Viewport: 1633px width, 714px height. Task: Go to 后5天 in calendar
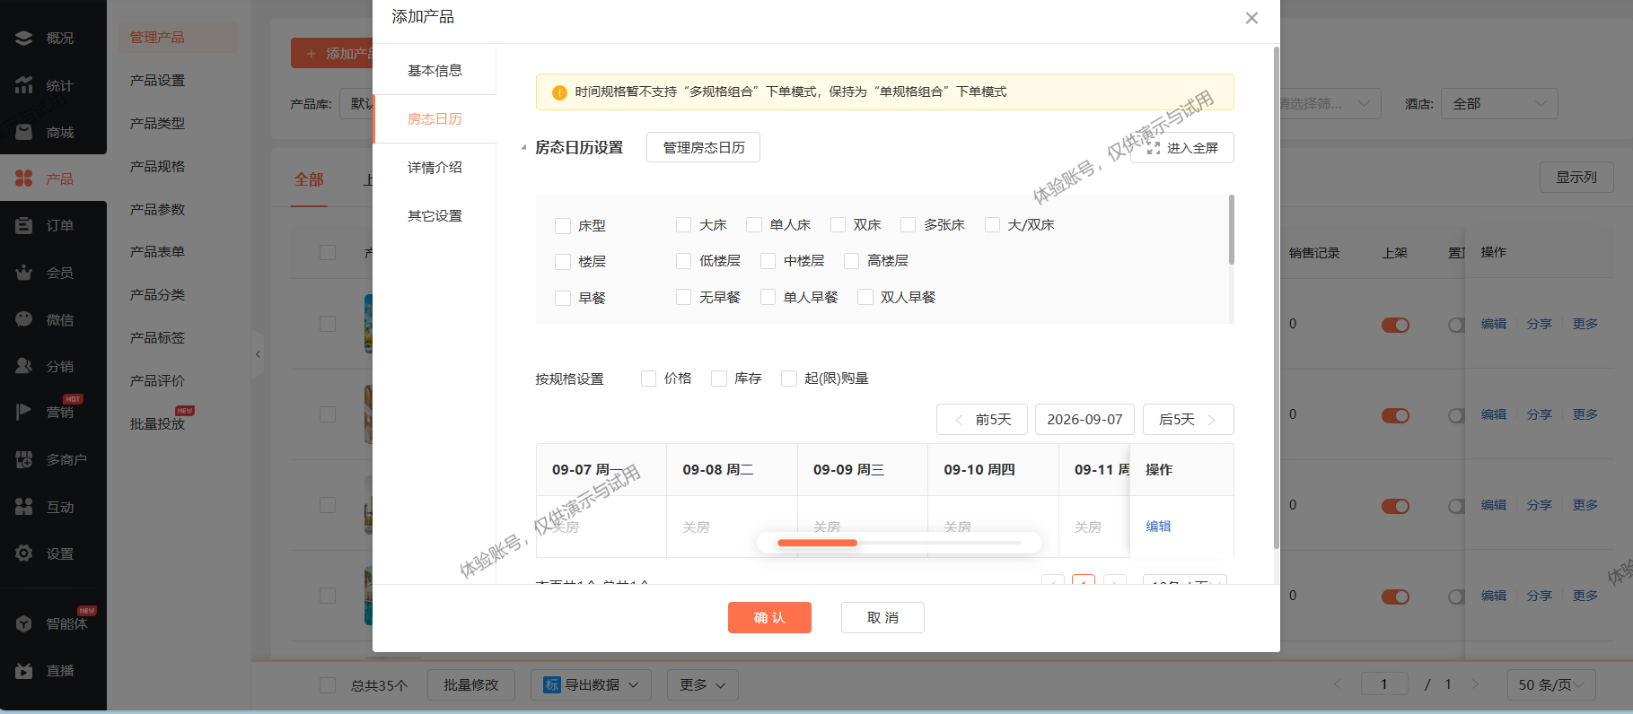pos(1189,419)
